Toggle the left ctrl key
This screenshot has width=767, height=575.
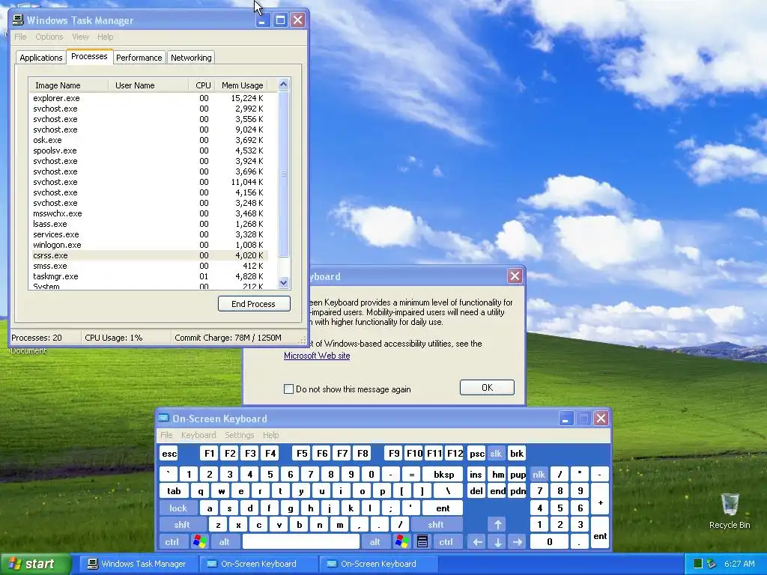click(172, 542)
